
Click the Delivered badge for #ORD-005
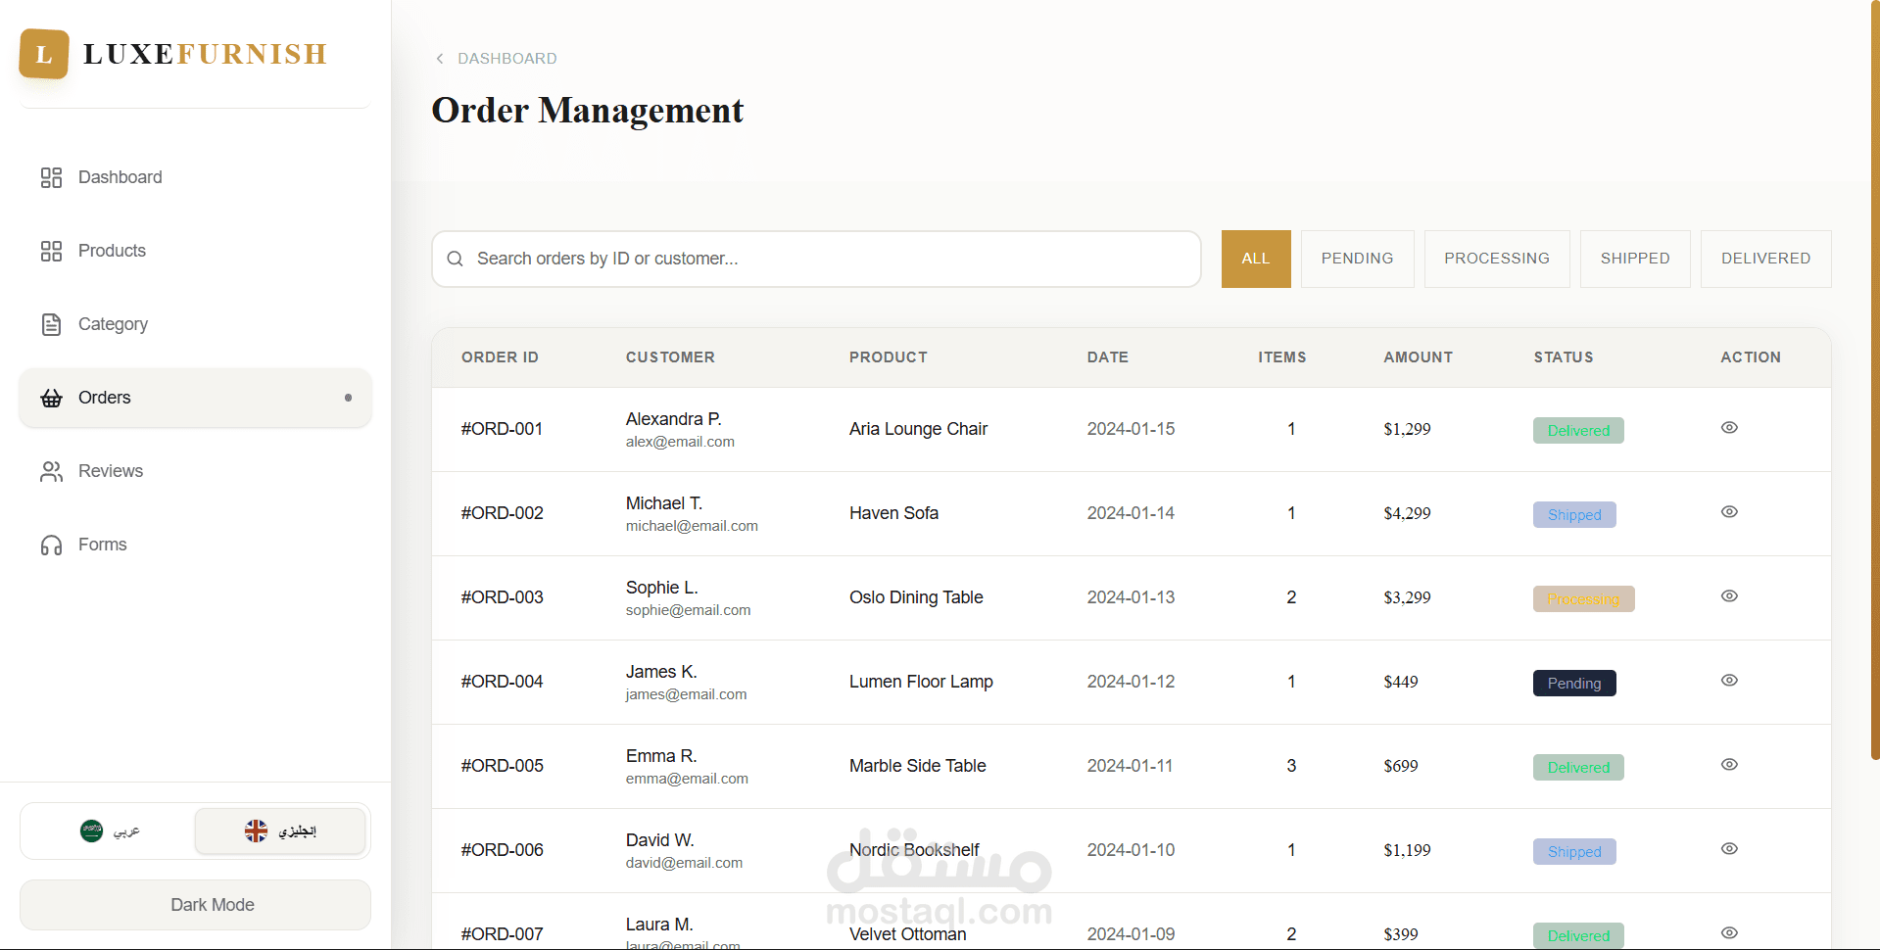click(1578, 767)
